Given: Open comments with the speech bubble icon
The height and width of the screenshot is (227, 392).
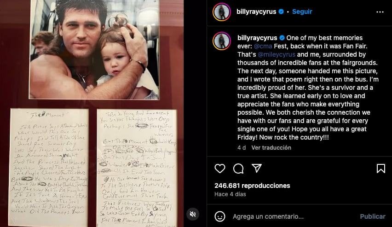Looking at the screenshot, I should [238, 169].
